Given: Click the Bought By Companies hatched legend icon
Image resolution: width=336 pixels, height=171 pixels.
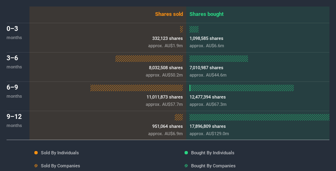Looking at the screenshot, I should pos(186,166).
